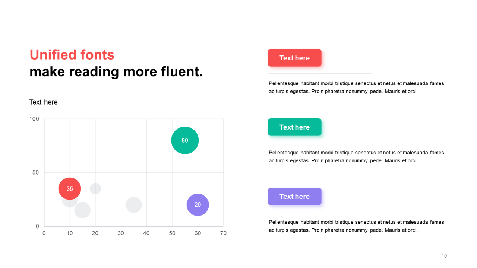This screenshot has height=268, width=477.
Task: Click the slide page number 19
Action: pos(444,256)
